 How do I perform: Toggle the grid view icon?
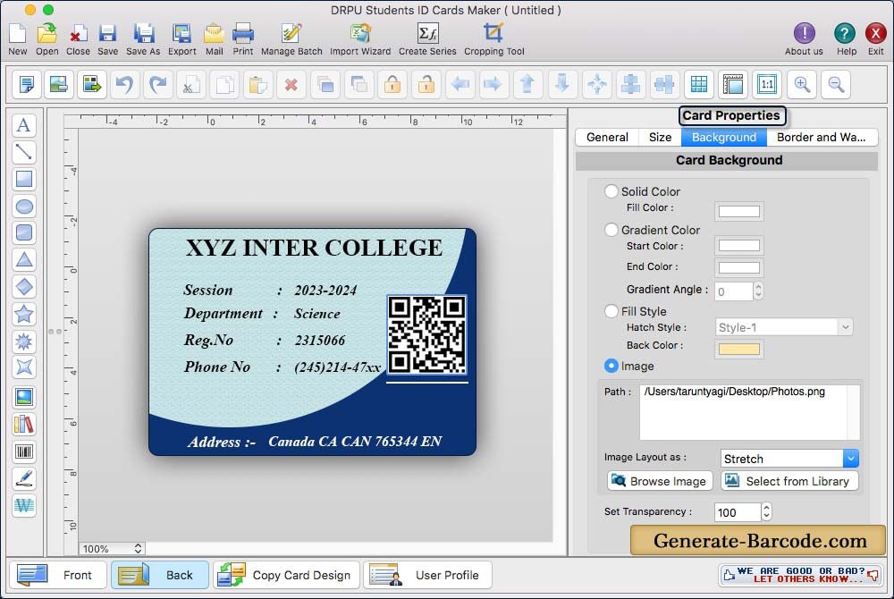pyautogui.click(x=699, y=84)
